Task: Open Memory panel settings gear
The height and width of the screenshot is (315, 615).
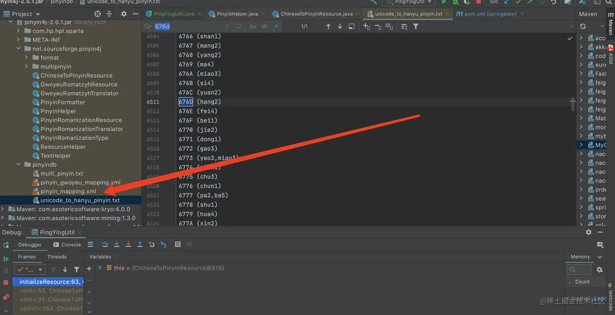Action: [x=600, y=269]
